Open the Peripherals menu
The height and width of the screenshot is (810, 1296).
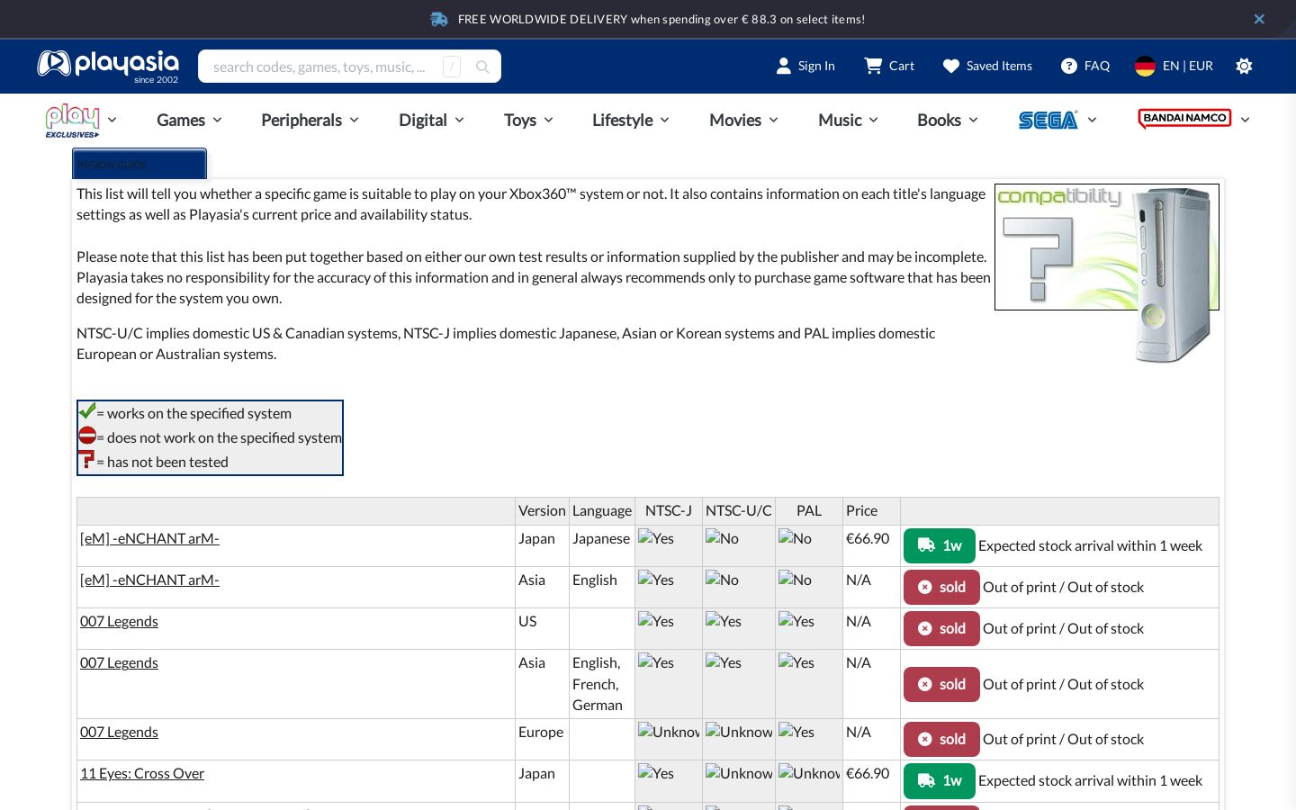pyautogui.click(x=310, y=120)
